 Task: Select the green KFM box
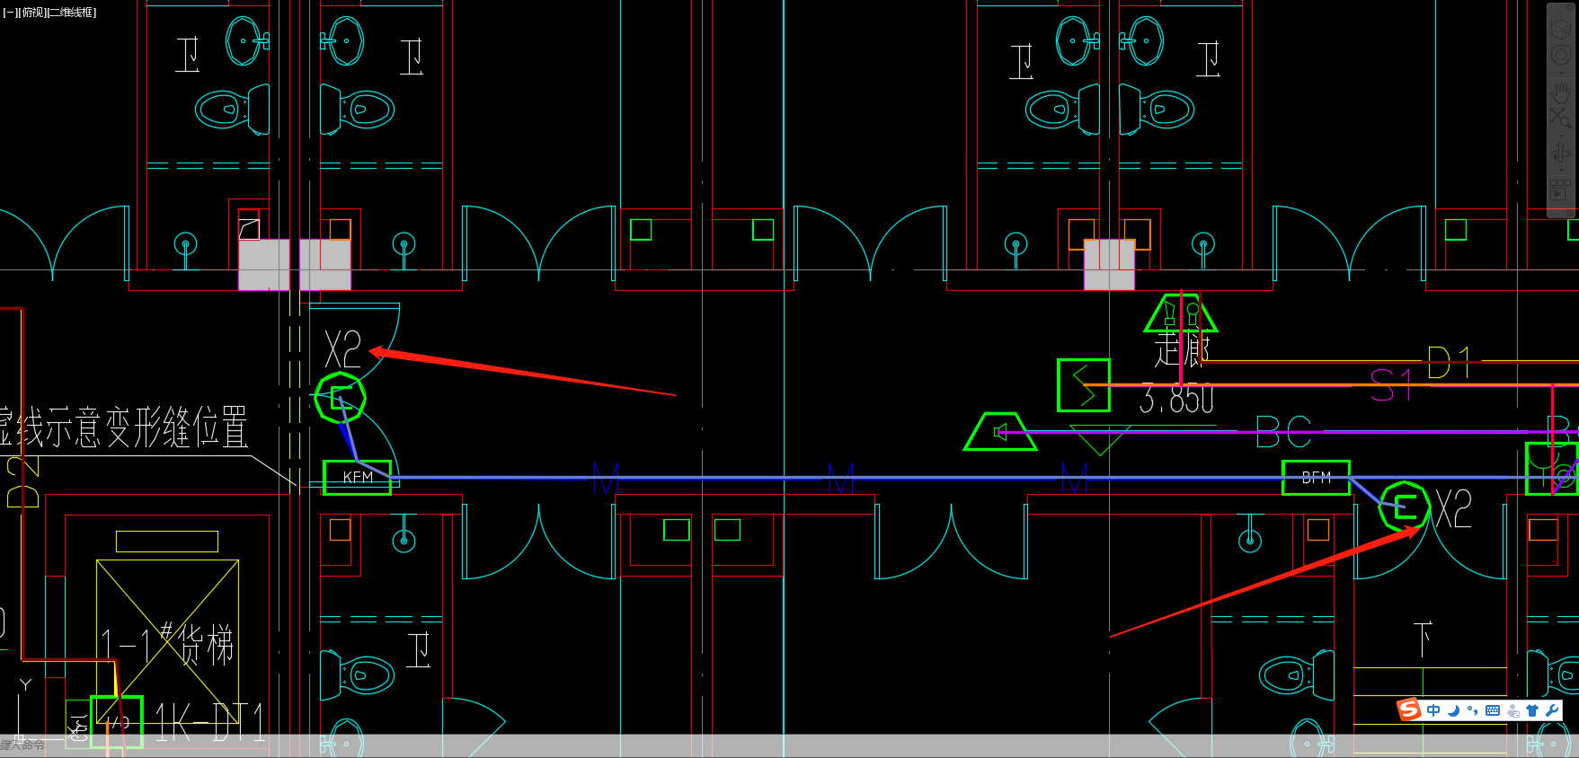[358, 477]
